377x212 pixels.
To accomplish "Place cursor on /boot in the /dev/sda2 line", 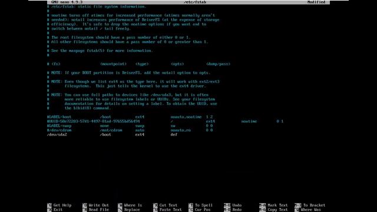I will click(105, 135).
